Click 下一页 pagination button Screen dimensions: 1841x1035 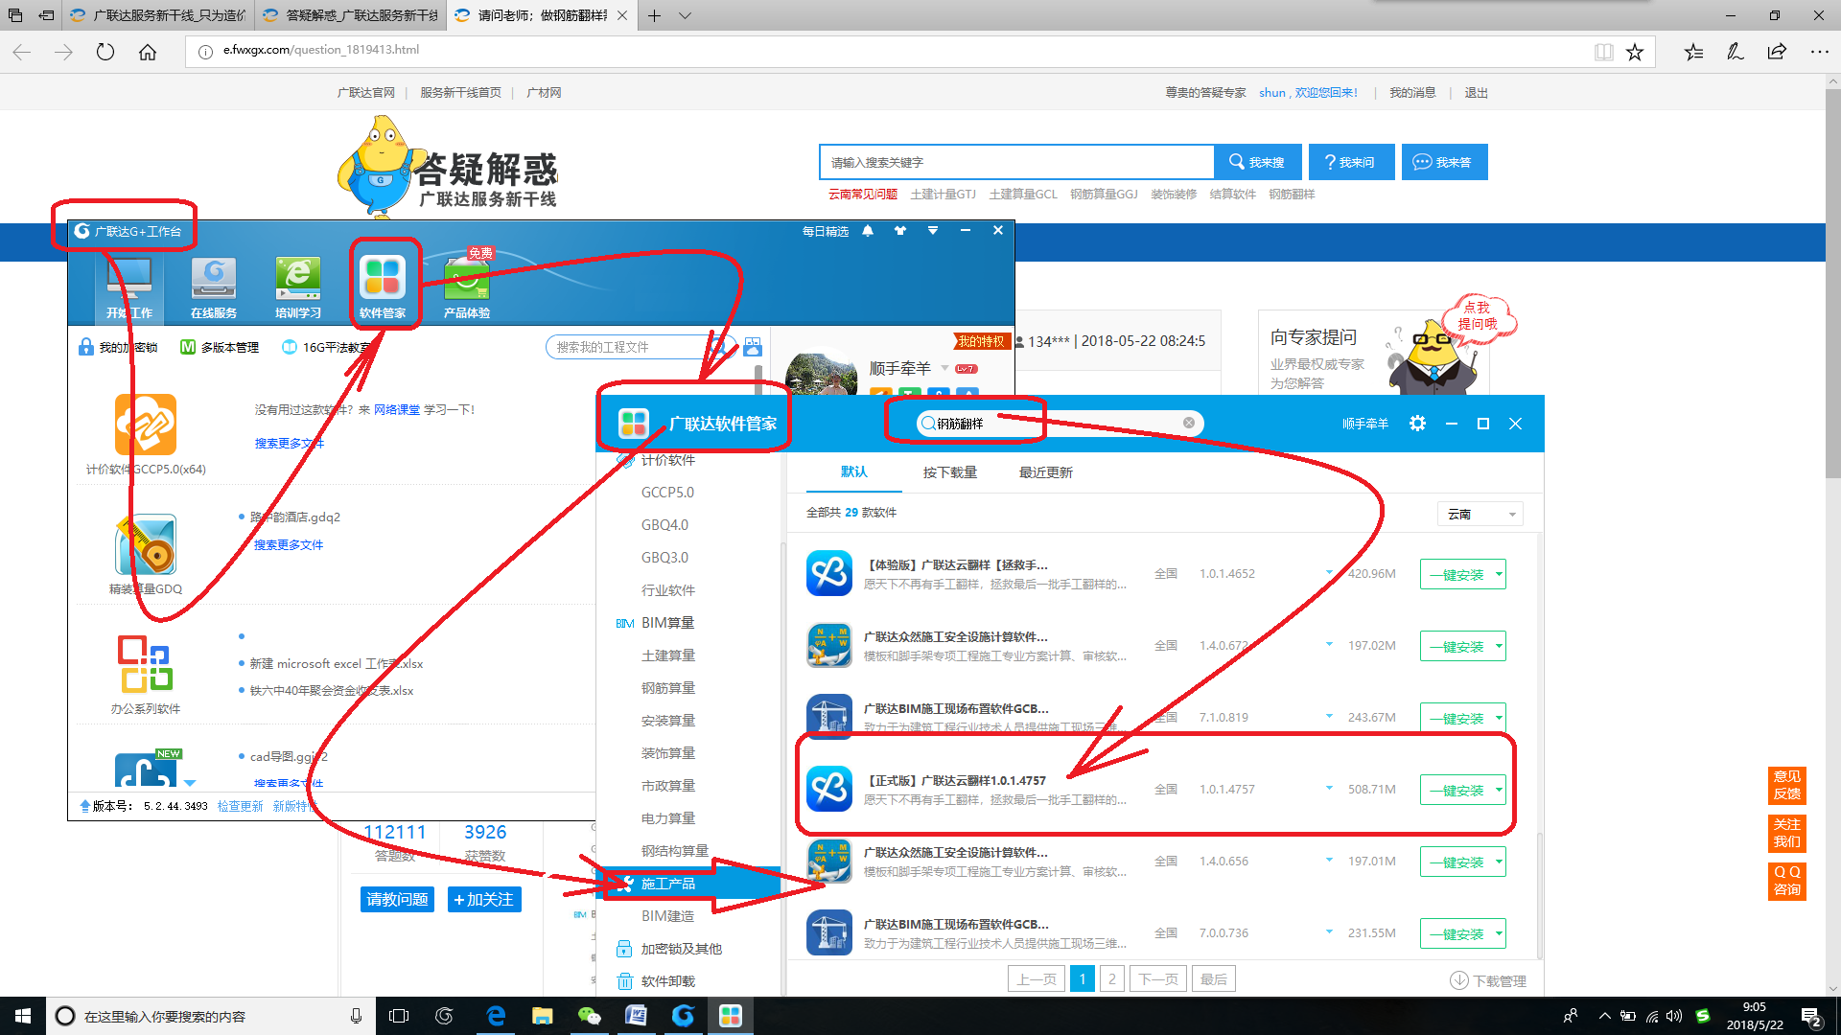(x=1158, y=979)
